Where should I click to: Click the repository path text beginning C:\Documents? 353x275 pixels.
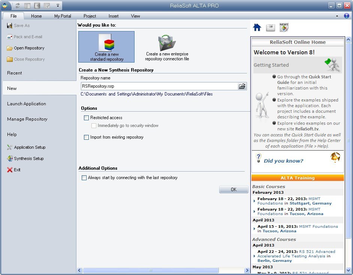(147, 94)
